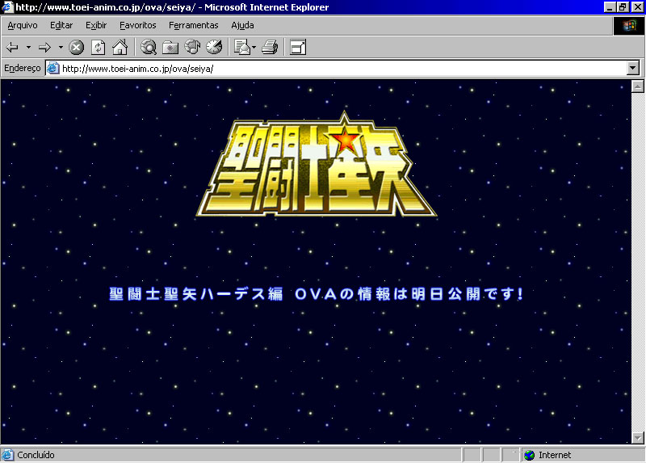Click the Windows logo throbber icon

point(629,26)
